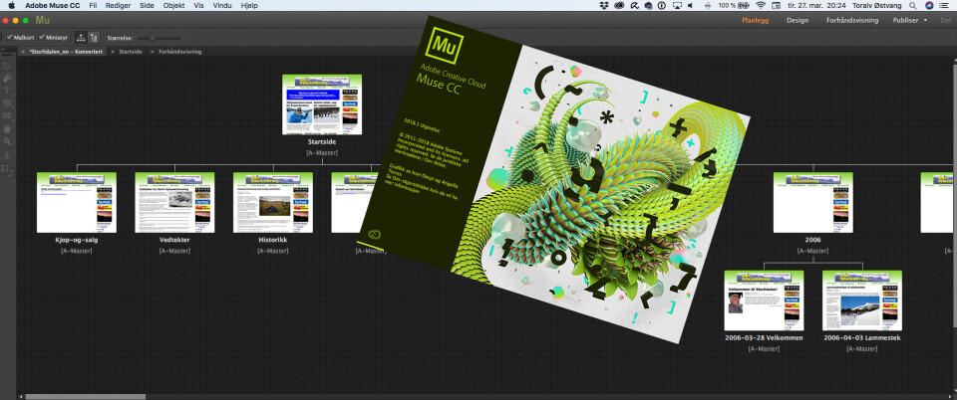Switch to horizontal sitemap layout icon

click(x=81, y=37)
